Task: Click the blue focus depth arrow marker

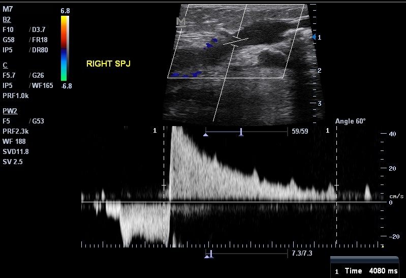Action: click(314, 37)
